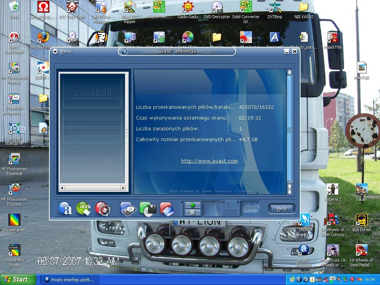Select the Gadu-Gadu desktop icon
This screenshot has height=285, width=380.
tap(188, 10)
